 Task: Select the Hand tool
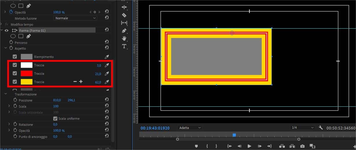tap(124, 38)
